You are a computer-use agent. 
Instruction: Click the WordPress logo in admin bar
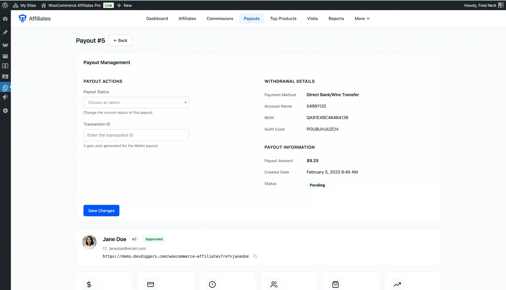point(5,5)
